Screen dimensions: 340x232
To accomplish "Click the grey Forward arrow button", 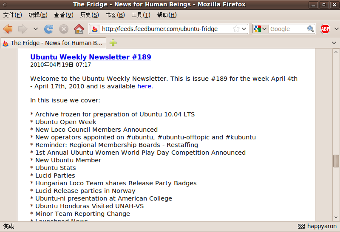I will click(x=23, y=29).
